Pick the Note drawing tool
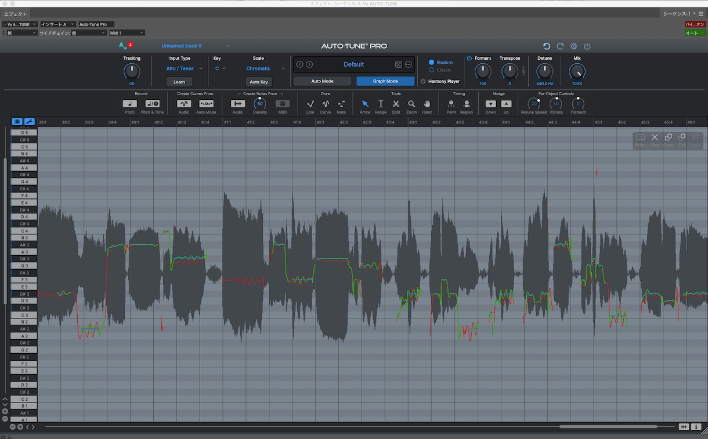 click(341, 104)
